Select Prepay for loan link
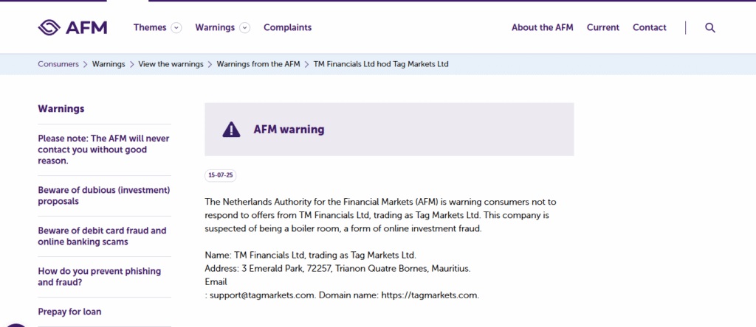 point(69,312)
